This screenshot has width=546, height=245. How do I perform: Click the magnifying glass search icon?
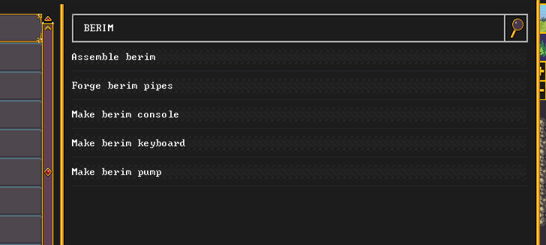pyautogui.click(x=516, y=28)
